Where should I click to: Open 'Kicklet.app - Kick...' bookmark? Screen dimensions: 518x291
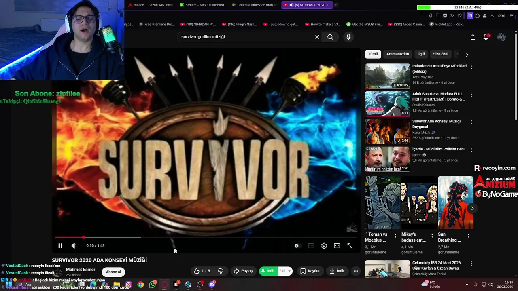[x=448, y=24]
